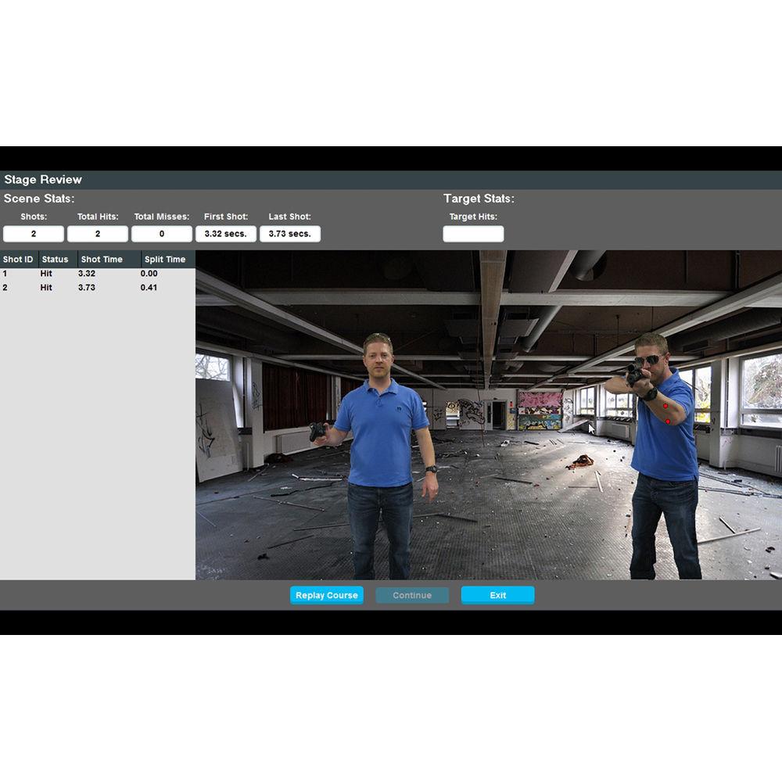Click the Status column header

point(56,260)
